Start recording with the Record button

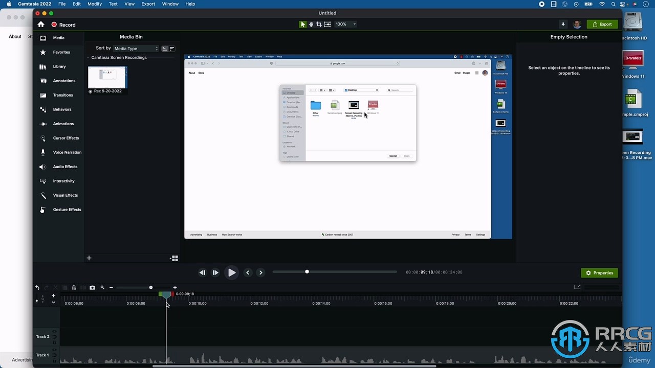point(63,25)
